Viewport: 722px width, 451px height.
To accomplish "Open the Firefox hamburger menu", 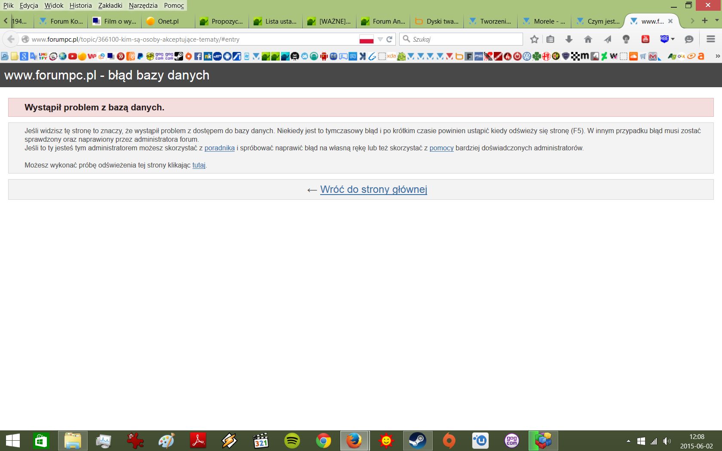I will [711, 40].
